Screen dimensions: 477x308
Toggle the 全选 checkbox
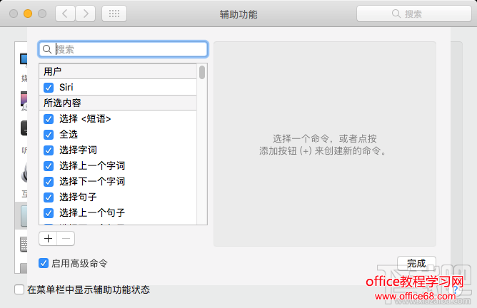tap(49, 135)
